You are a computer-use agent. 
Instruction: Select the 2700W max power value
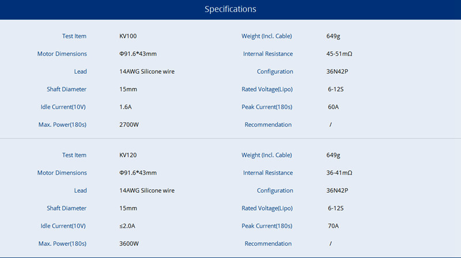(129, 125)
